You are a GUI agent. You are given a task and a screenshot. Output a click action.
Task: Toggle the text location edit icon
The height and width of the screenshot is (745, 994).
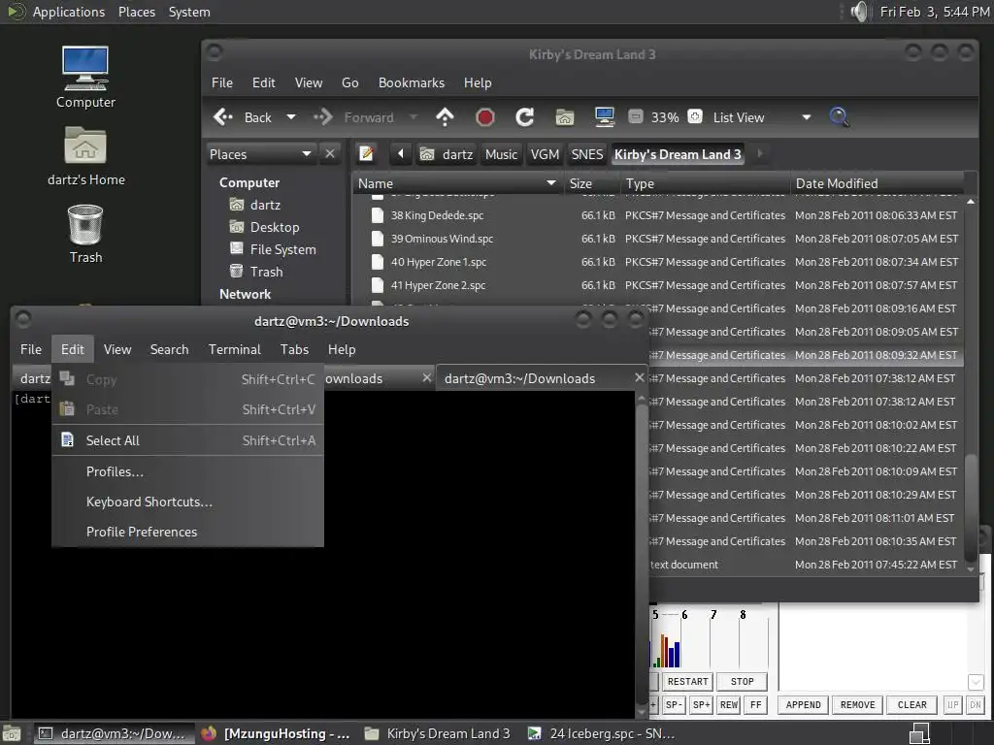(x=366, y=154)
